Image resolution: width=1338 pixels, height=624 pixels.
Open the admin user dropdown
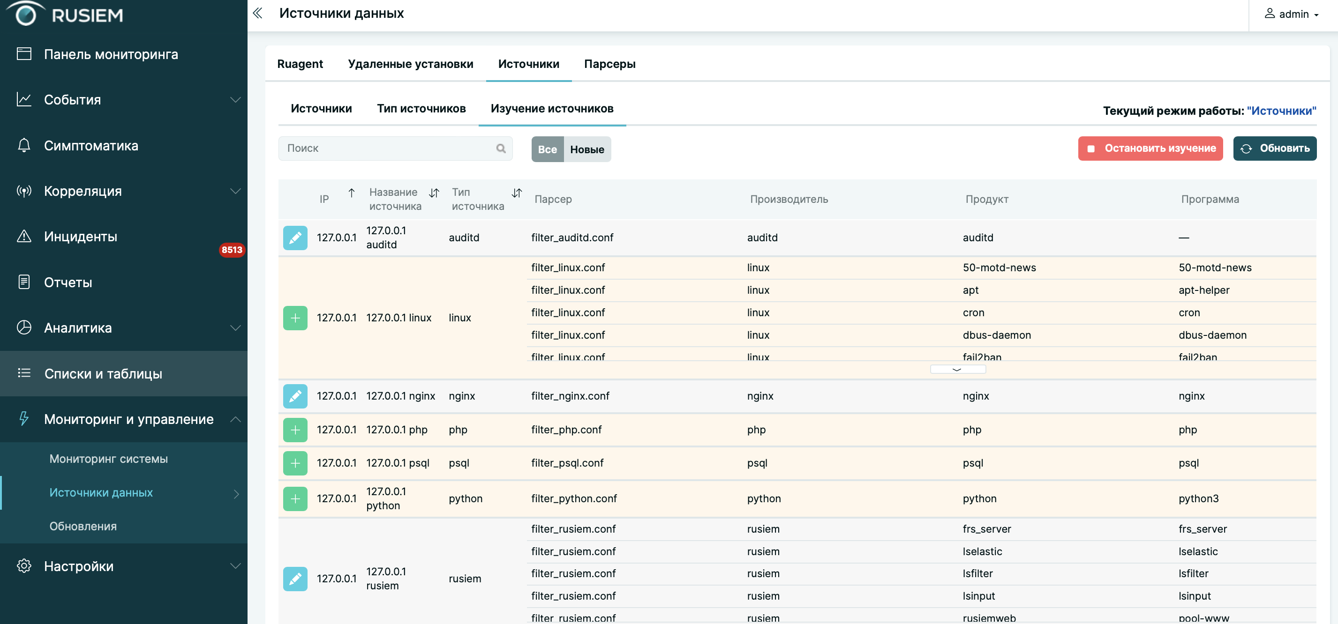(x=1293, y=15)
